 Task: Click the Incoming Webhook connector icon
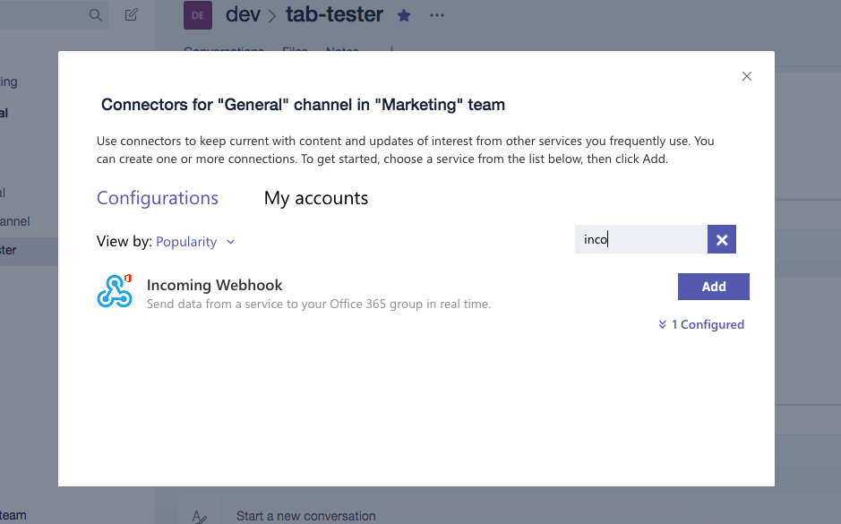[115, 291]
